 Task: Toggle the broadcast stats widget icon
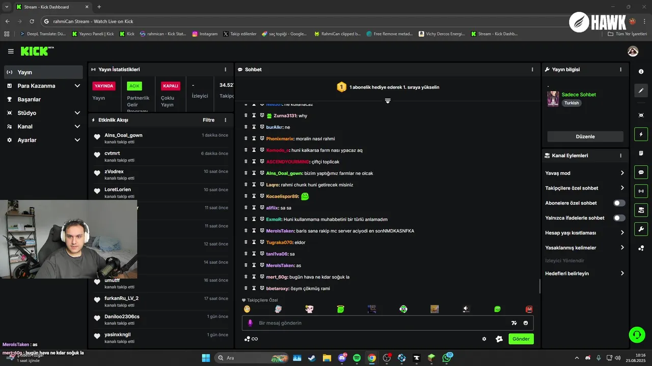[641, 191]
